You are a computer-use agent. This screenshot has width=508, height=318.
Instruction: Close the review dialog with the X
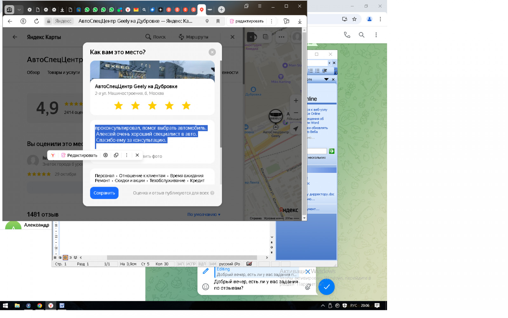click(x=212, y=52)
